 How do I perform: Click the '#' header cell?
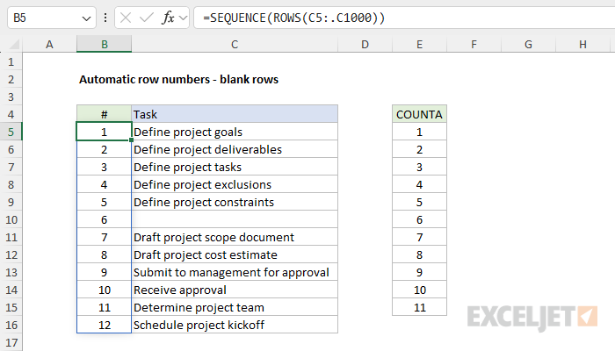pyautogui.click(x=104, y=114)
